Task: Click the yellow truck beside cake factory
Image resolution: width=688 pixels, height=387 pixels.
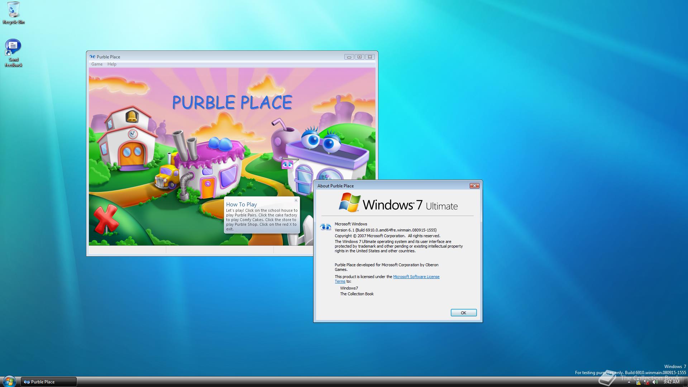Action: (167, 176)
